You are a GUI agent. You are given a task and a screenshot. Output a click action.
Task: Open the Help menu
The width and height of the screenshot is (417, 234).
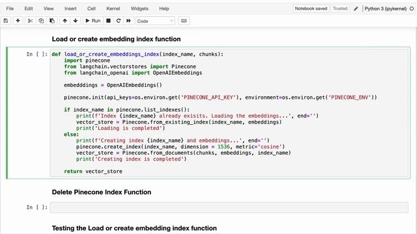pos(164,8)
